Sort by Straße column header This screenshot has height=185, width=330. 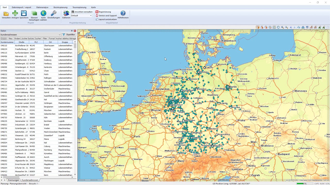(22, 42)
